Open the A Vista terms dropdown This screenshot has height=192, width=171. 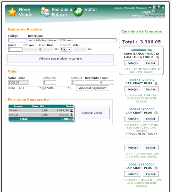(x=57, y=88)
